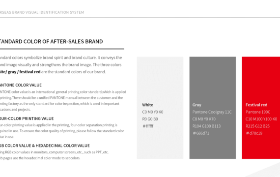Click the 'Brand Visual Identification System' header text

tap(48, 12)
